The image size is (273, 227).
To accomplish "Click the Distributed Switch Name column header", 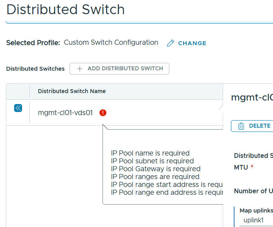I will (x=71, y=91).
